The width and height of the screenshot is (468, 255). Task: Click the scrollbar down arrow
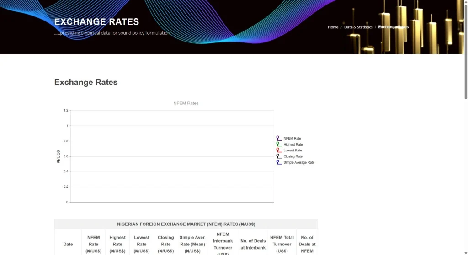coord(466,253)
